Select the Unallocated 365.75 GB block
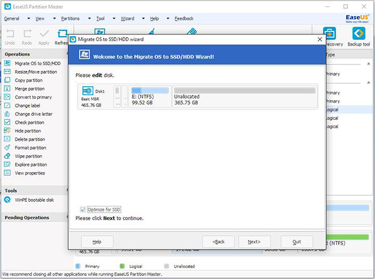Image resolution: width=375 pixels, height=279 pixels. (x=245, y=96)
